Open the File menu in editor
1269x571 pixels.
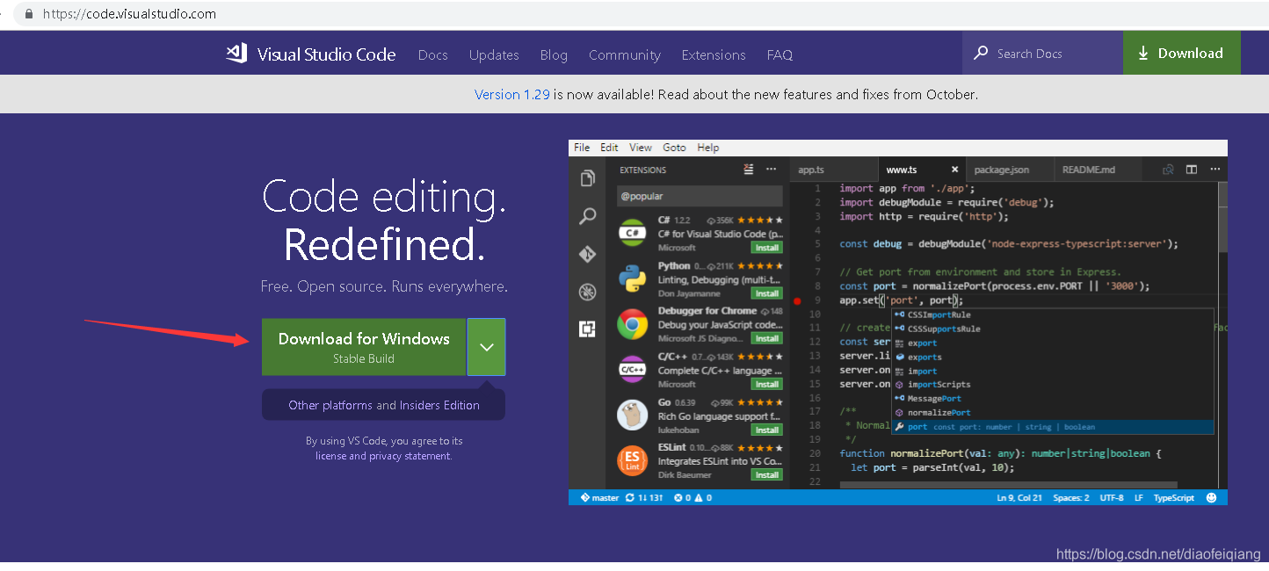click(x=582, y=148)
